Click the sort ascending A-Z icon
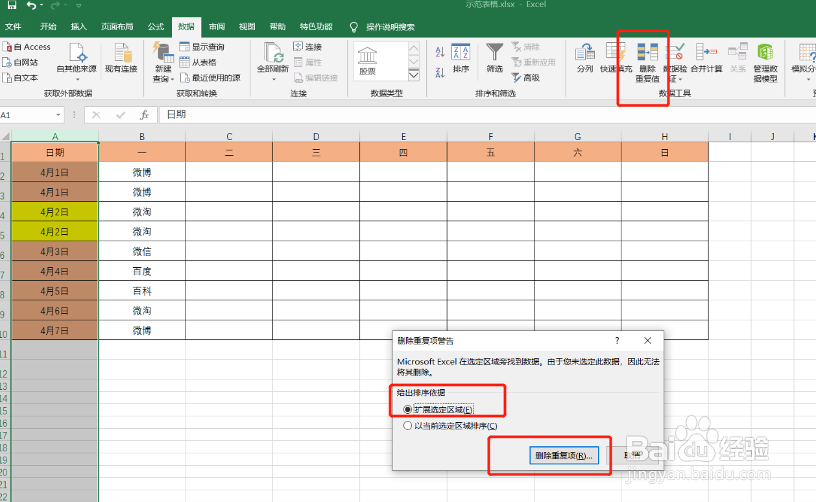The width and height of the screenshot is (816, 502). (x=440, y=52)
